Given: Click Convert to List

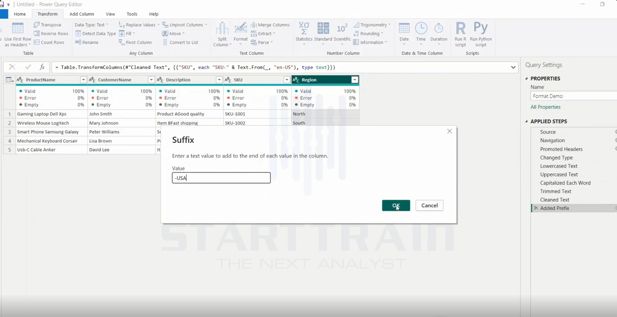Looking at the screenshot, I should pyautogui.click(x=180, y=42).
